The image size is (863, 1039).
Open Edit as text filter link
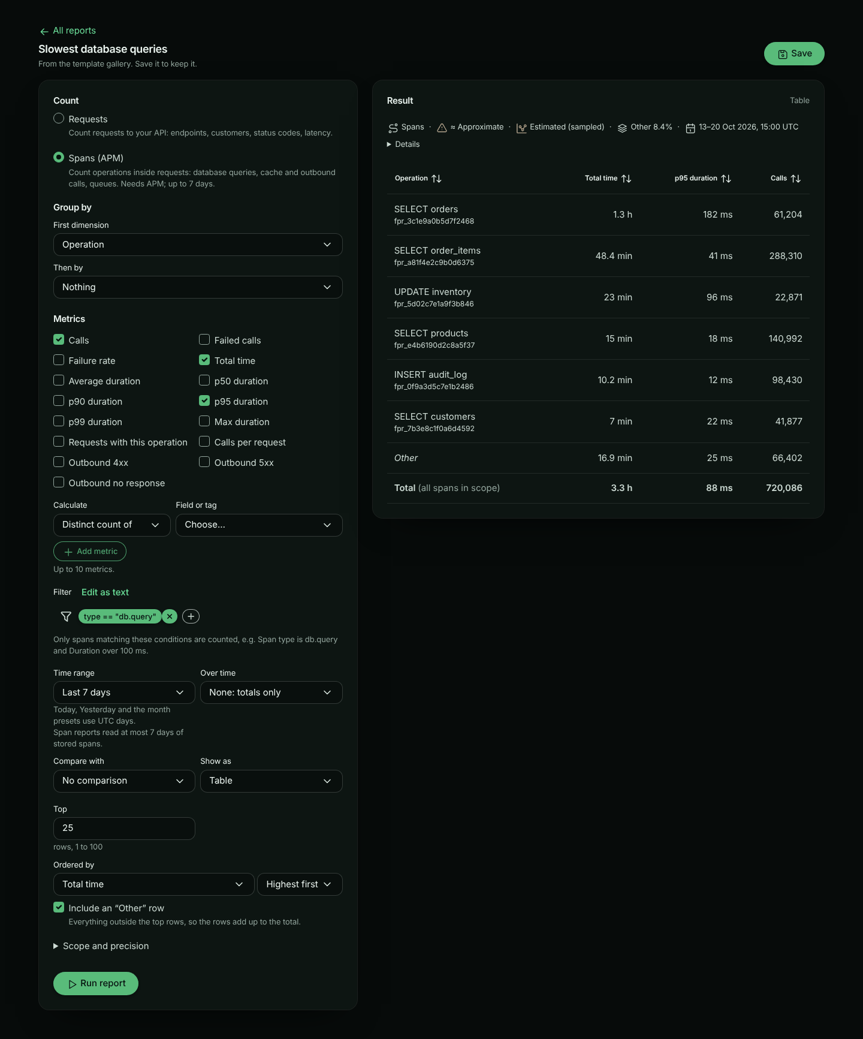click(x=105, y=592)
